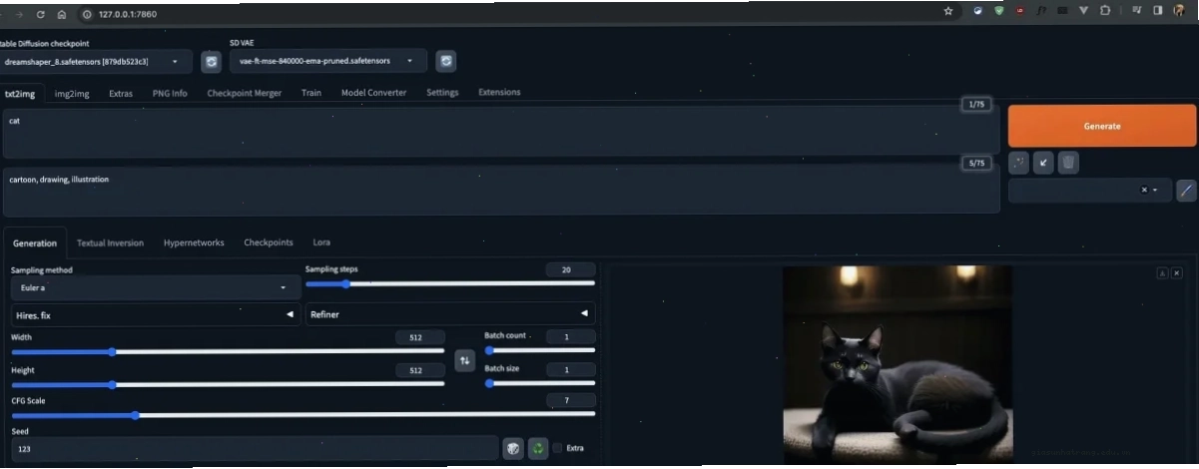
Task: Click the browser address bar URL
Action: click(128, 14)
